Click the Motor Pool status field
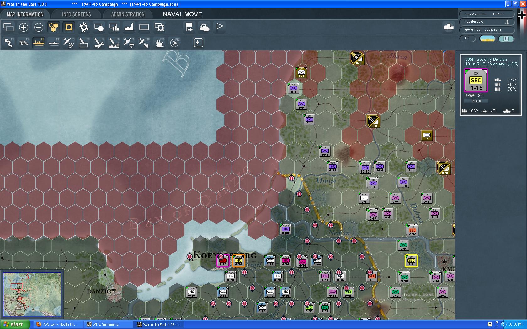 [x=487, y=30]
